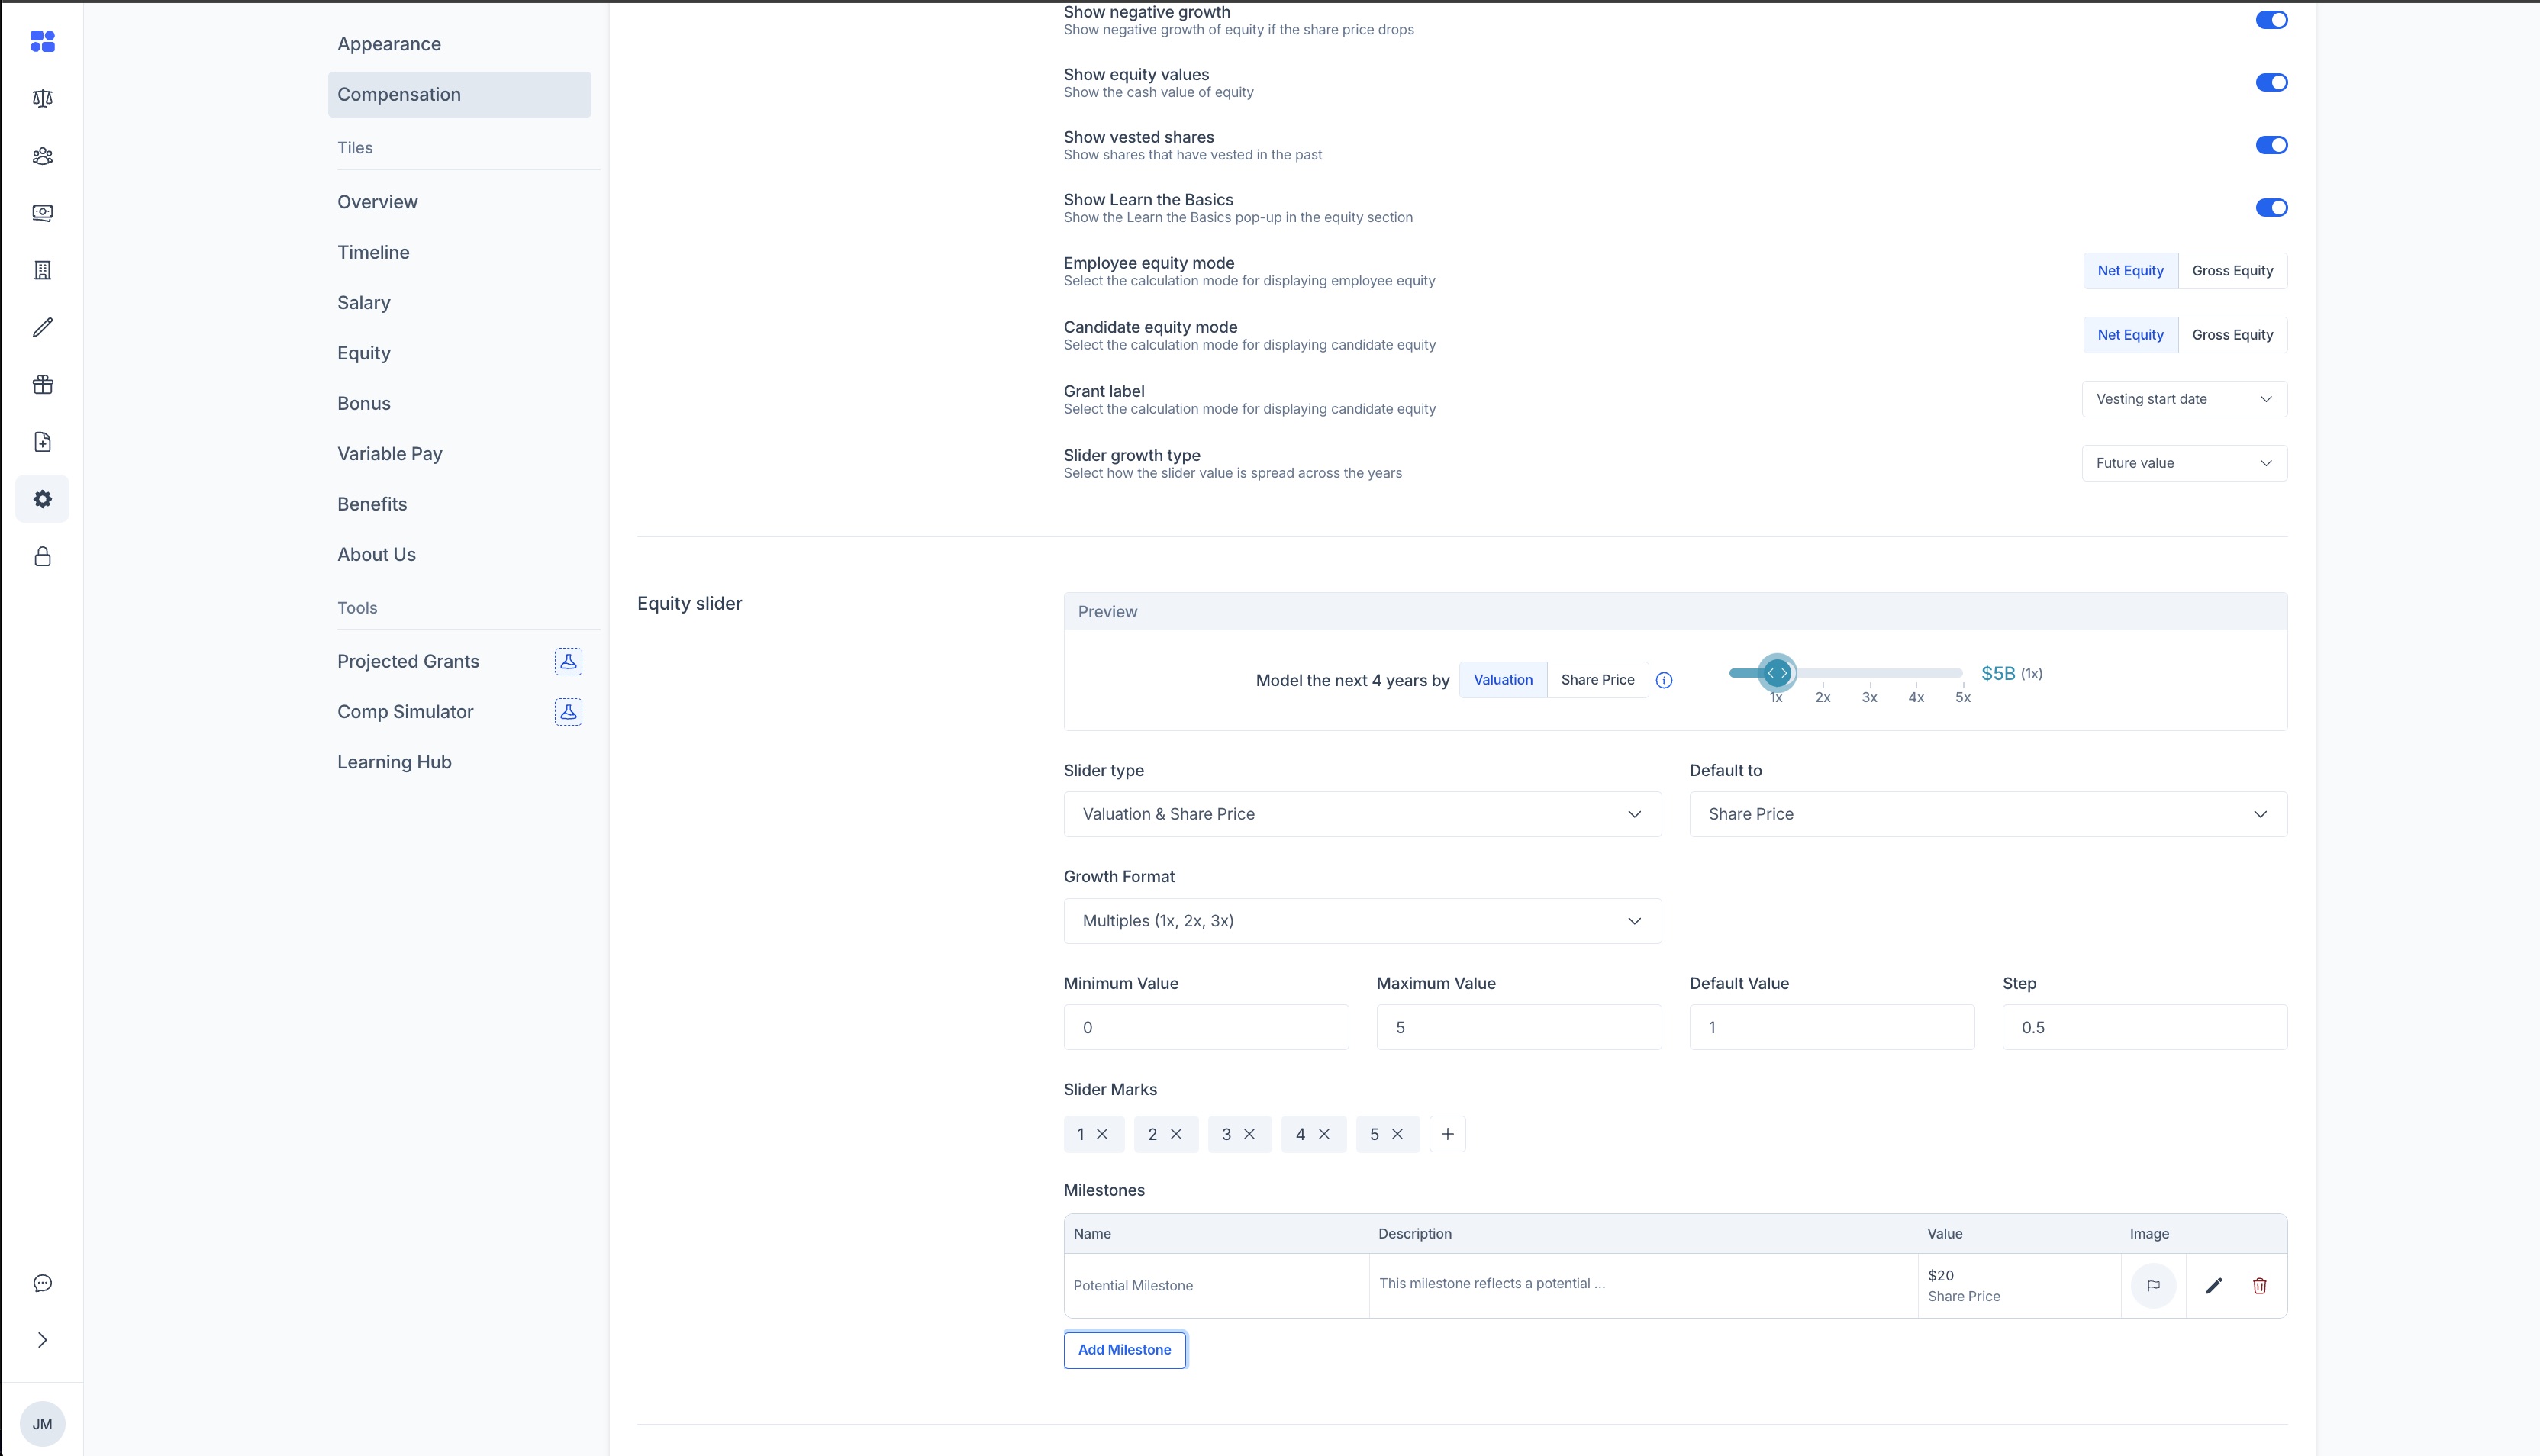Open the JM user avatar

tap(42, 1424)
